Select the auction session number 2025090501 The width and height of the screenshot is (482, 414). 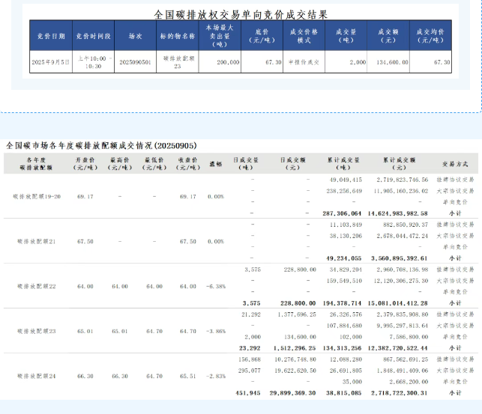click(135, 62)
